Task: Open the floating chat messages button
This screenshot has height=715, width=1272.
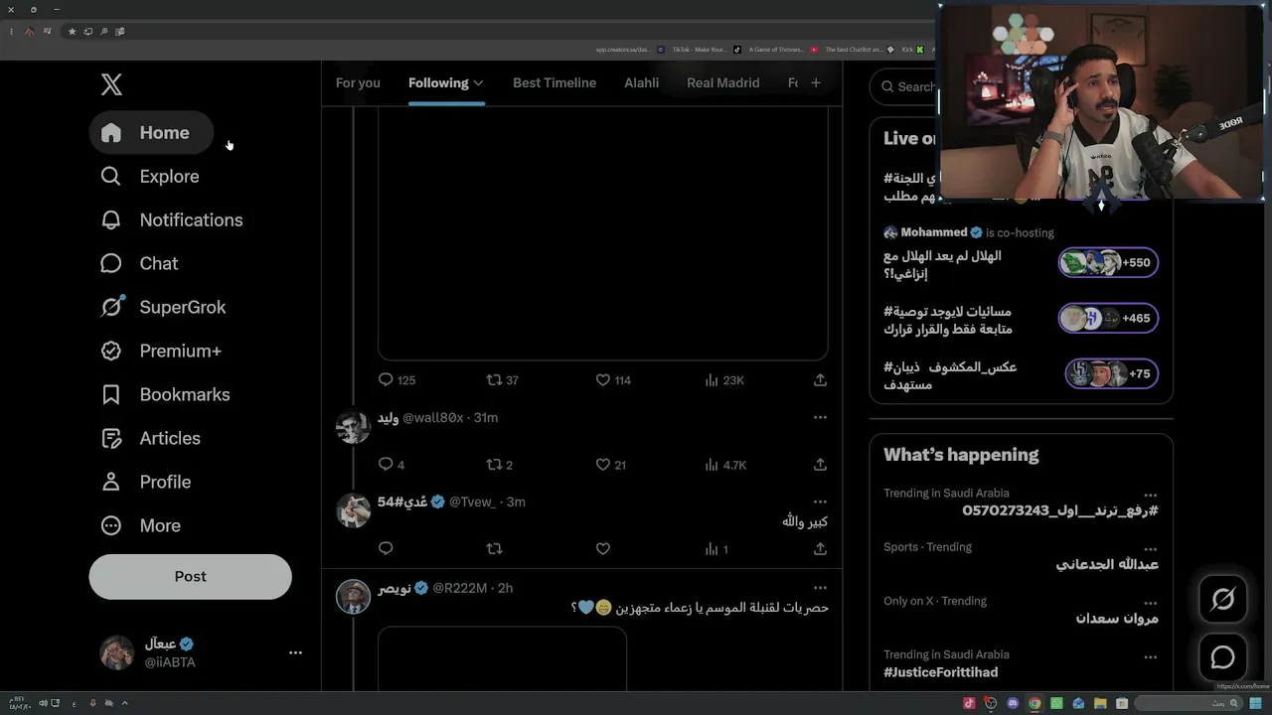Action: pyautogui.click(x=1222, y=657)
